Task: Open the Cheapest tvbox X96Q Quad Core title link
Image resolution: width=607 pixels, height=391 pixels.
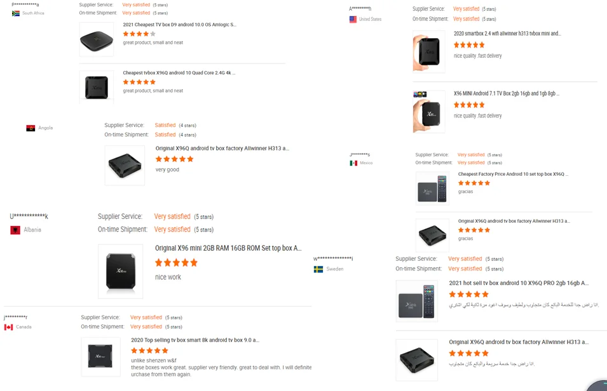Action: pos(179,73)
